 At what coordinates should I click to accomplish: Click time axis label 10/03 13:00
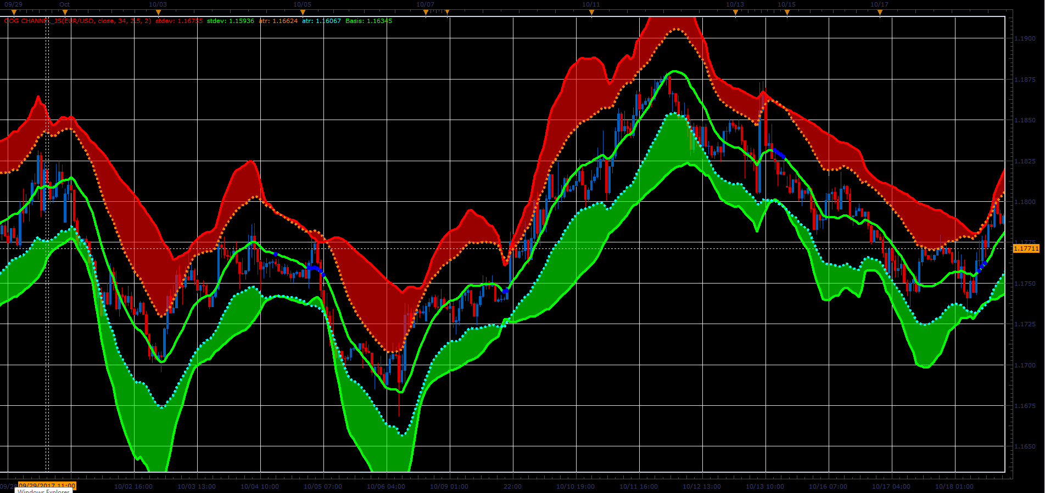pyautogui.click(x=197, y=486)
